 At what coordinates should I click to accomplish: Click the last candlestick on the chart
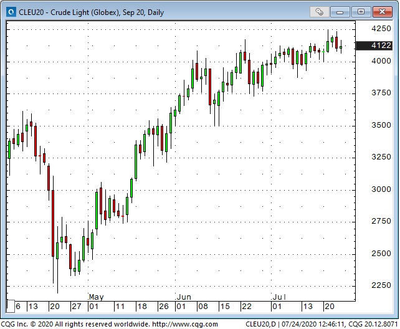click(341, 47)
